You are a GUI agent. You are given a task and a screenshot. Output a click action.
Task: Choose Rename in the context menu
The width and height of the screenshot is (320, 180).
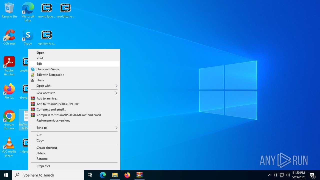click(x=74, y=159)
